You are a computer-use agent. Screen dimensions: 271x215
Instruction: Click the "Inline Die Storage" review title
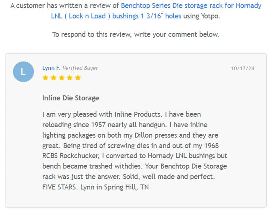(70, 98)
